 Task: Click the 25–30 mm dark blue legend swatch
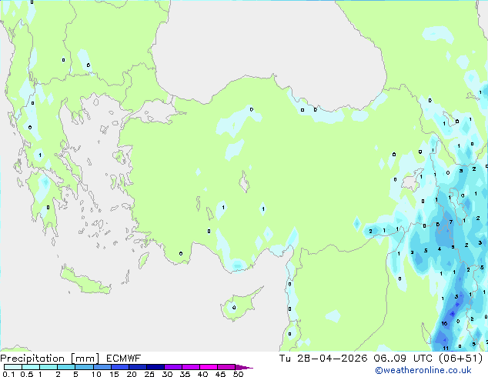click(155, 367)
